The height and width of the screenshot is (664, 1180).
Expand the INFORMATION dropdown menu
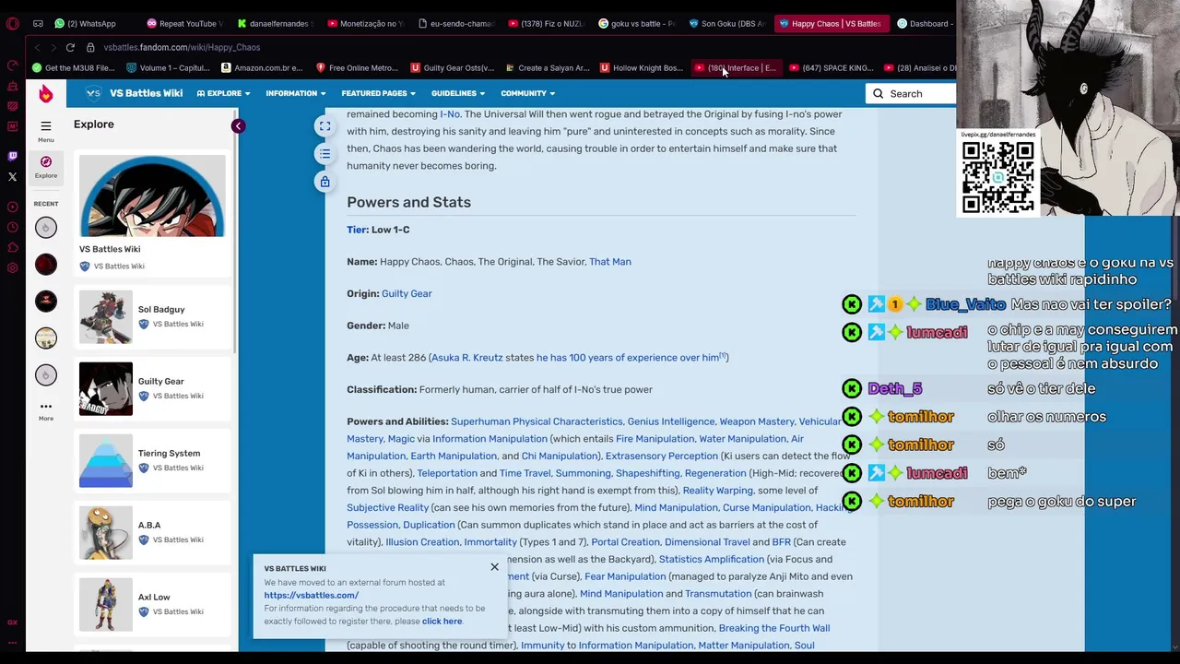click(x=296, y=93)
